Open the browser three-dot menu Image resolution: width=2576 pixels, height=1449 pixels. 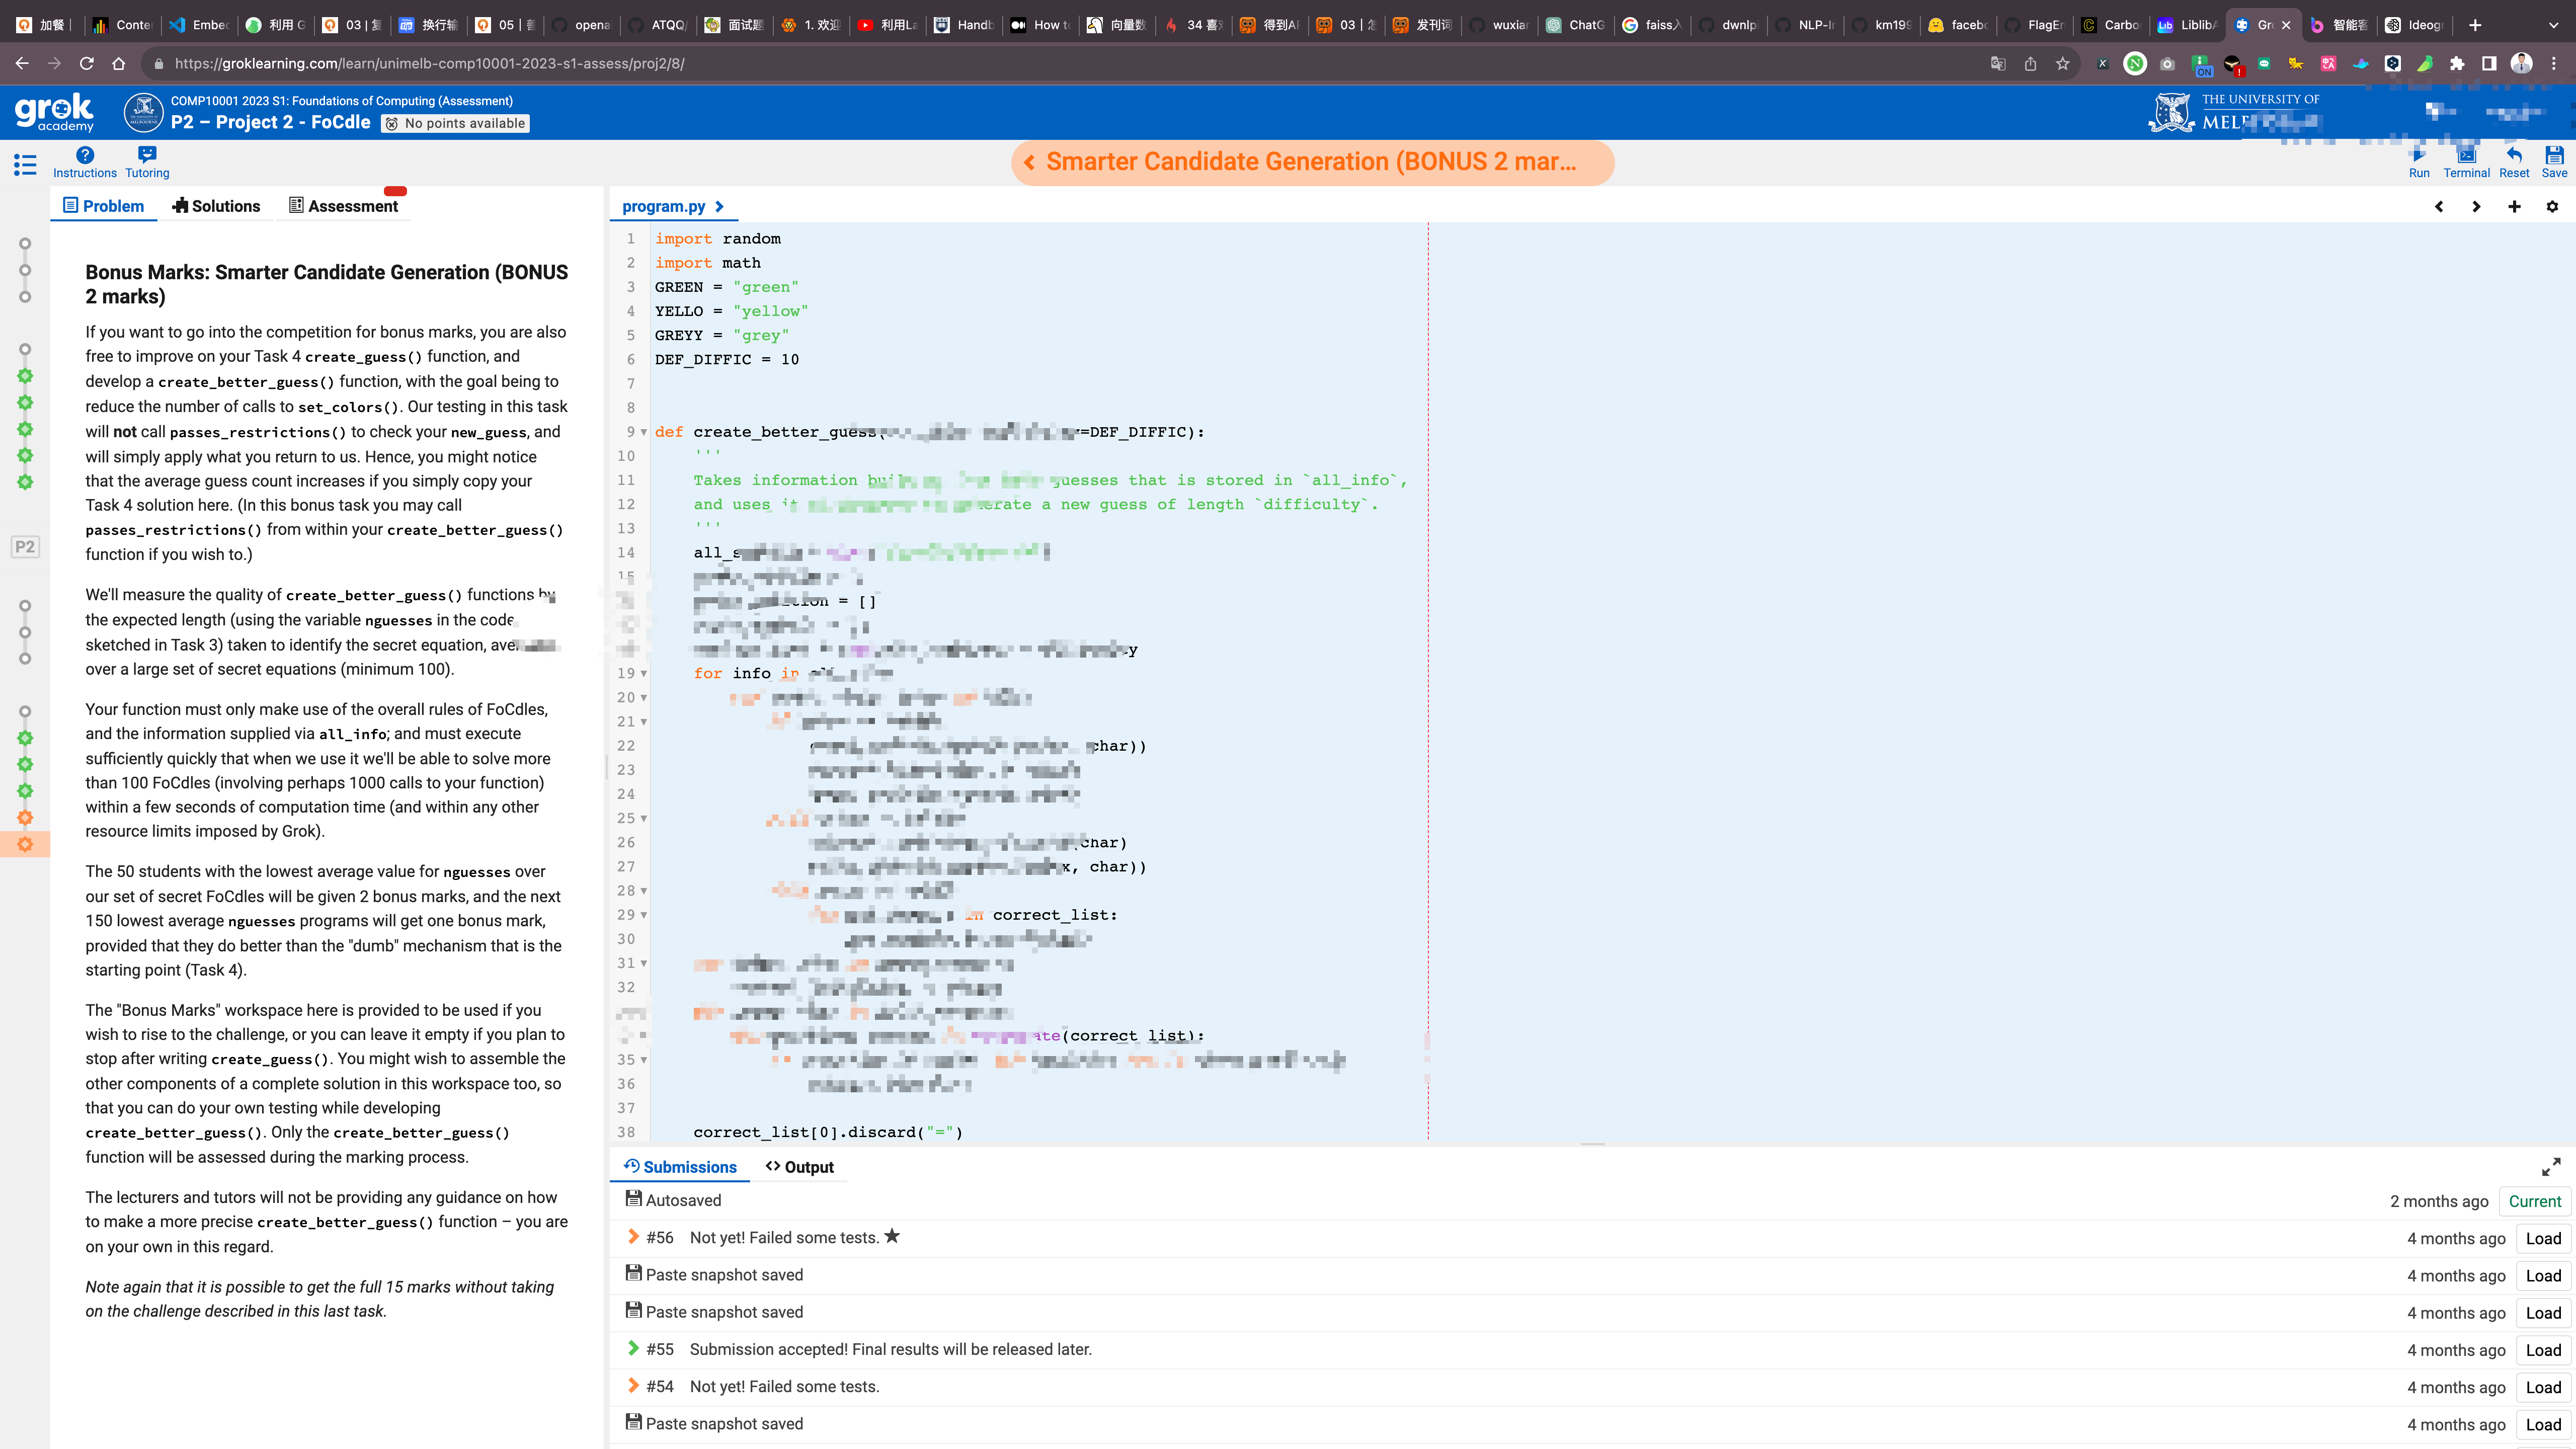coord(2554,63)
